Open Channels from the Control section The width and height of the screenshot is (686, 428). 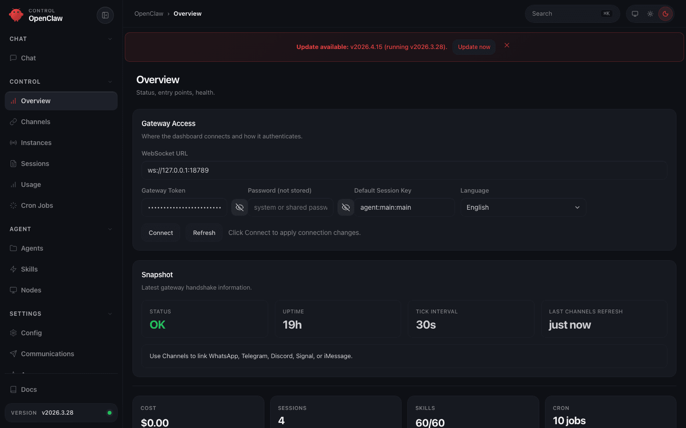(x=35, y=122)
